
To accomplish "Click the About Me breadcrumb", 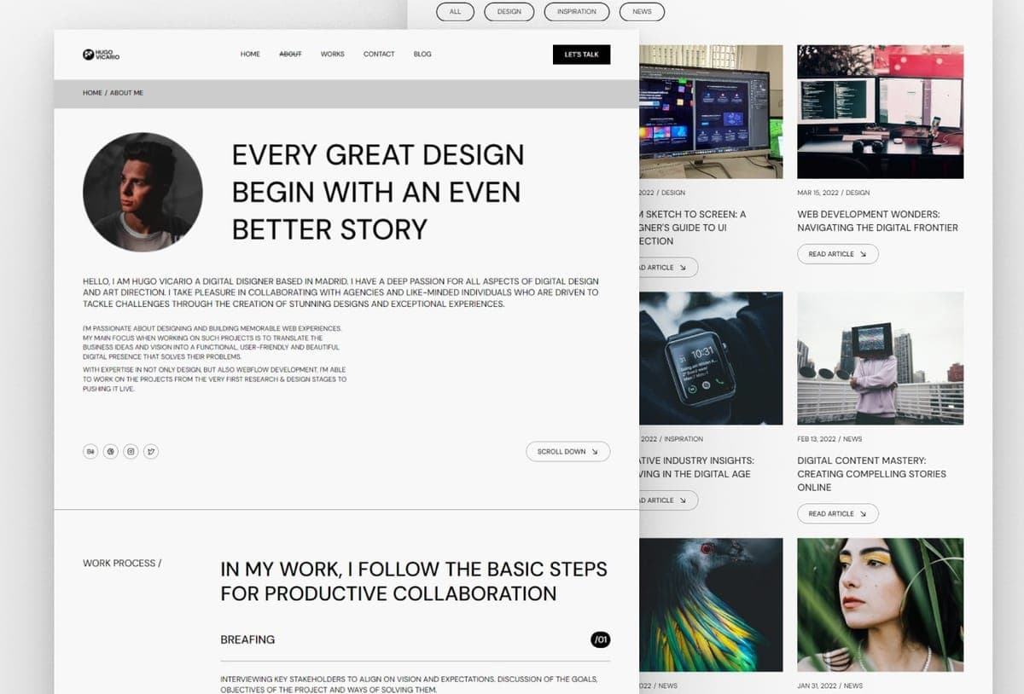I will coord(126,93).
